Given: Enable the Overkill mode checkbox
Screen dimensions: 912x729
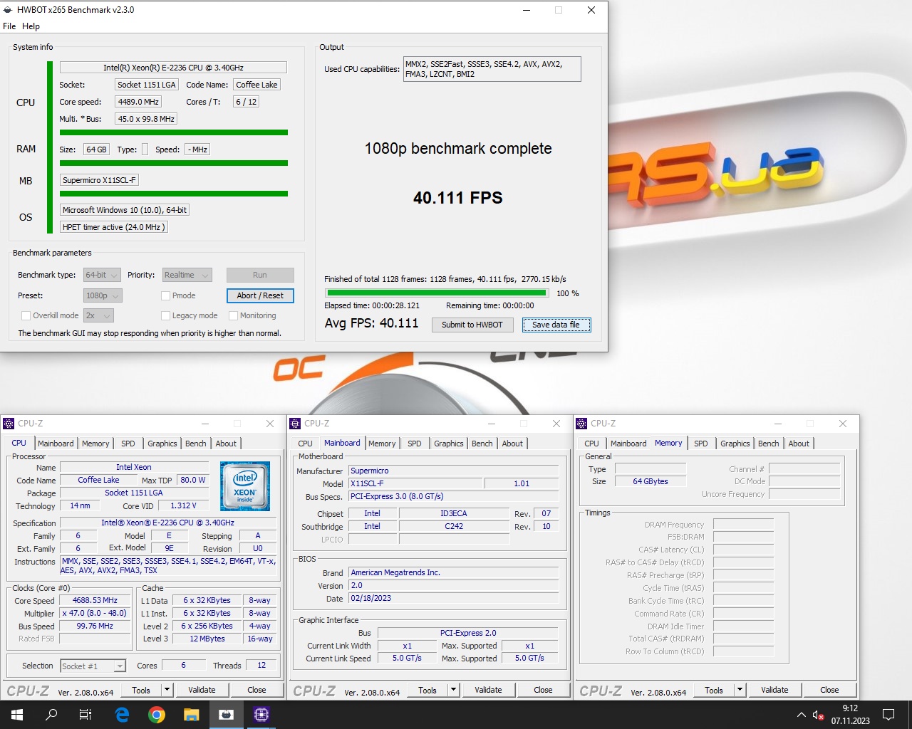Looking at the screenshot, I should (26, 315).
